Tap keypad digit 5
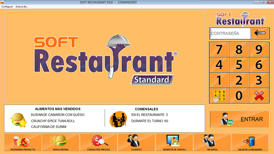Viewport: 274px width, 154px height. coord(239,65)
